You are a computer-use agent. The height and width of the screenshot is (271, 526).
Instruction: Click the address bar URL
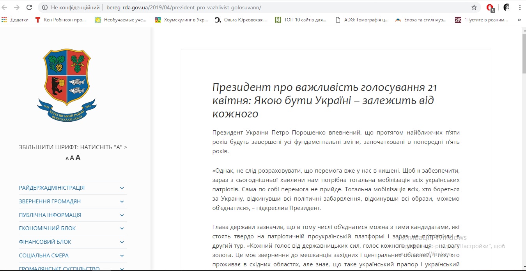[184, 7]
